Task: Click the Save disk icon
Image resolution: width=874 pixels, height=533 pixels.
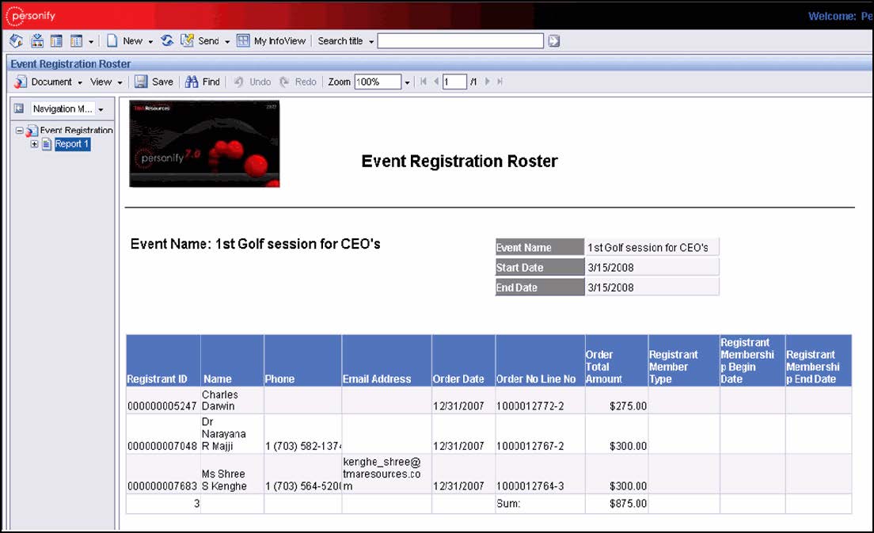Action: (141, 82)
